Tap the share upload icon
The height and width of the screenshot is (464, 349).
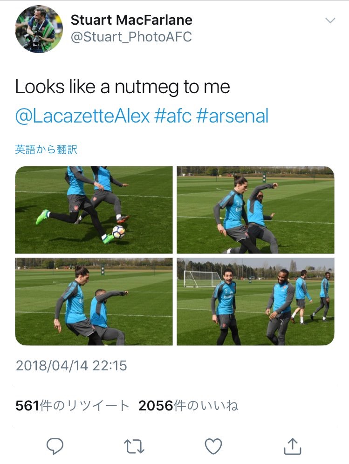[292, 446]
